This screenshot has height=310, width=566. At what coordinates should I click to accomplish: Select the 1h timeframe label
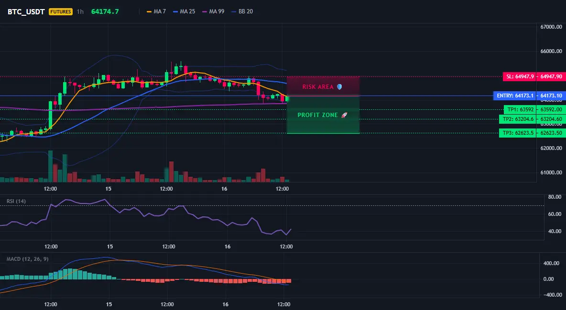[80, 11]
